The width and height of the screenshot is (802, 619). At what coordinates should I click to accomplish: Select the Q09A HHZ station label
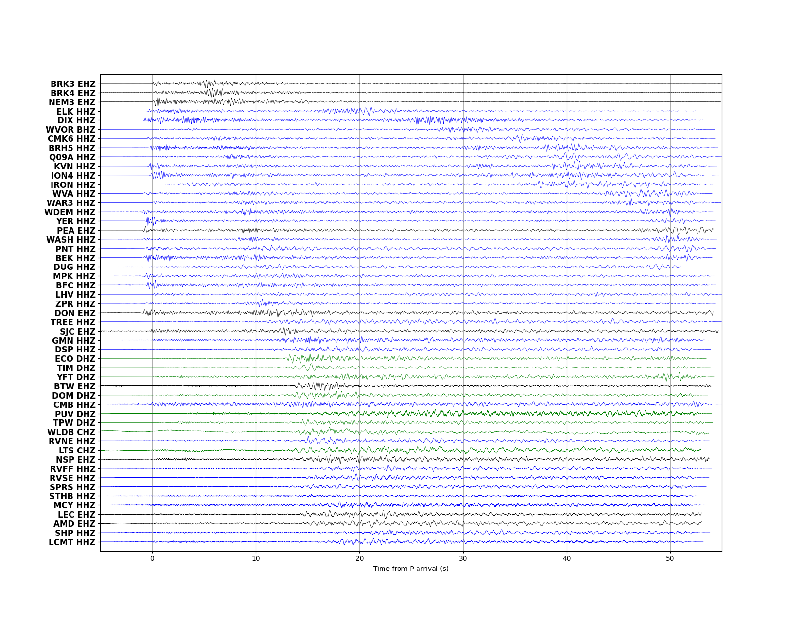(x=72, y=157)
